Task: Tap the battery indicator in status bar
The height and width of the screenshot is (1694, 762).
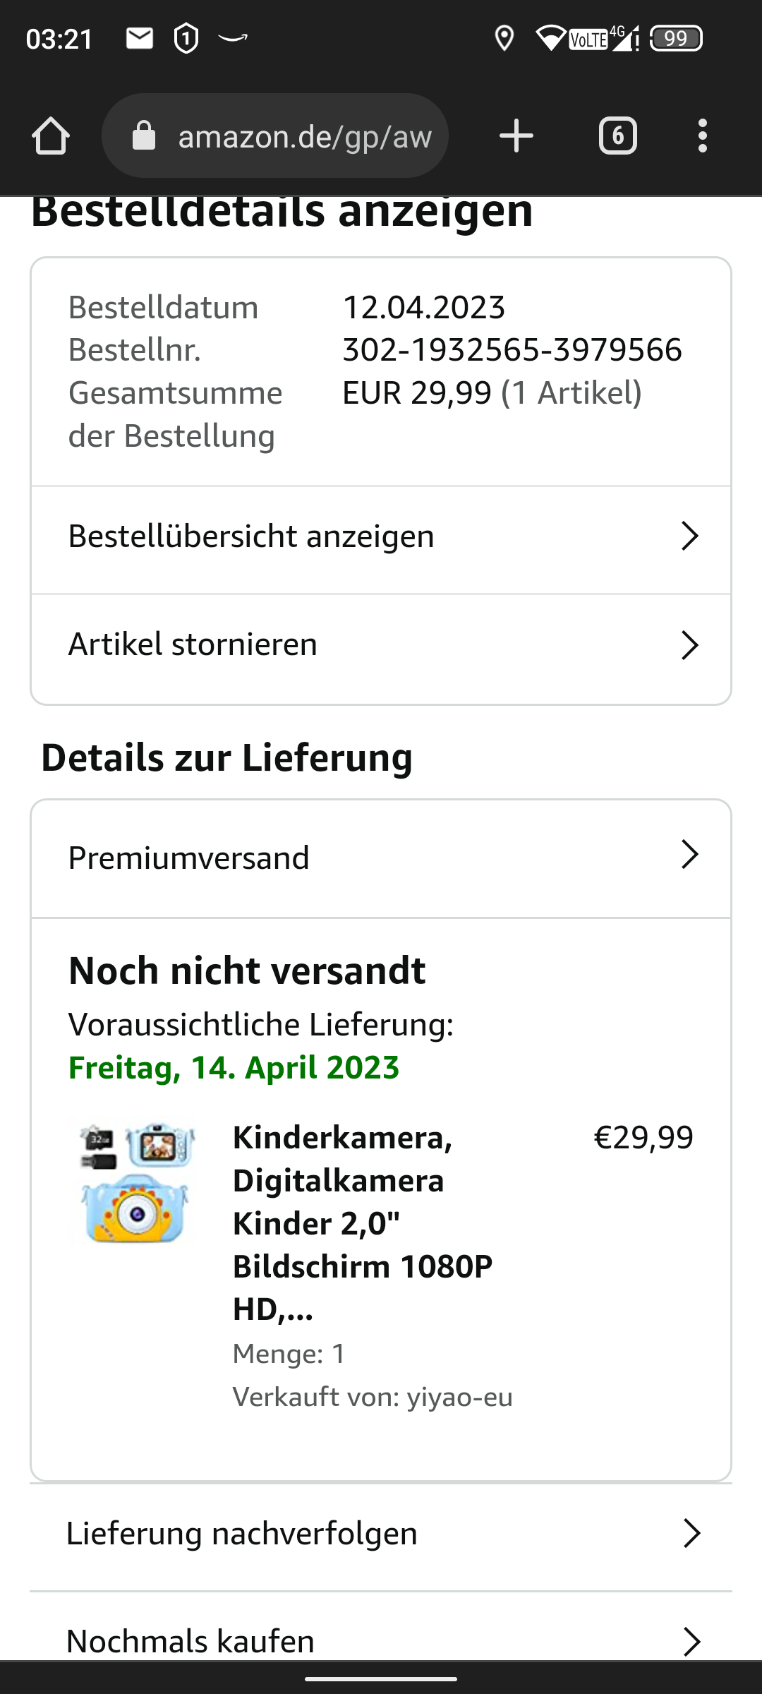Action: point(675,38)
